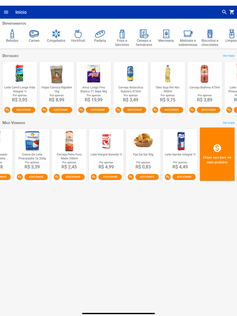Click the product name 'Cerveja Brahma 473ml'
Viewport: 237px width, 316px height.
[x=204, y=88]
